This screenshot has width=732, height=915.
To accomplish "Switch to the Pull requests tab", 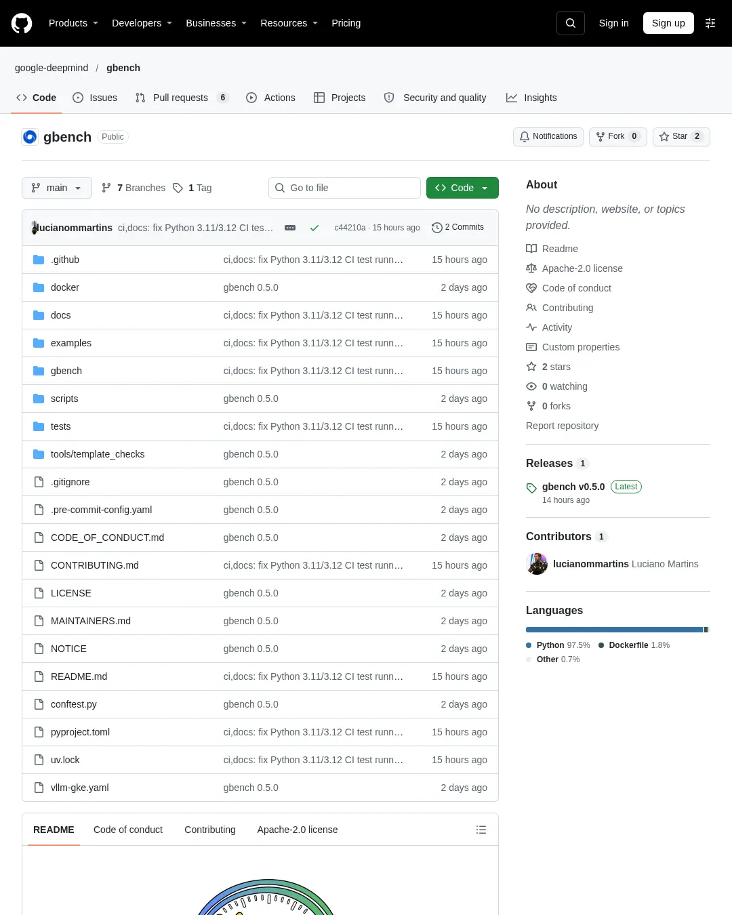I will (x=182, y=98).
